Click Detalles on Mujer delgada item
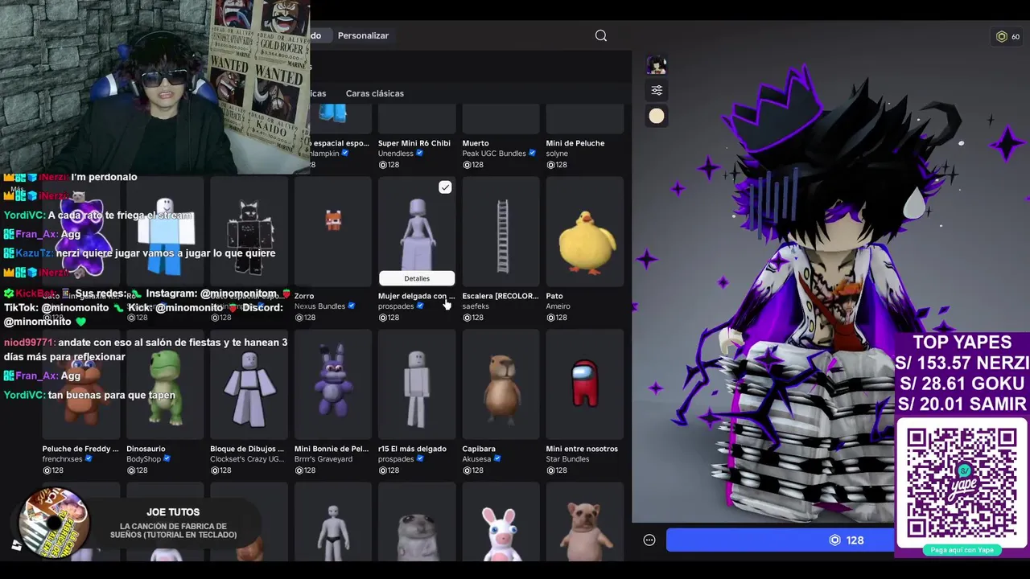 pyautogui.click(x=417, y=278)
